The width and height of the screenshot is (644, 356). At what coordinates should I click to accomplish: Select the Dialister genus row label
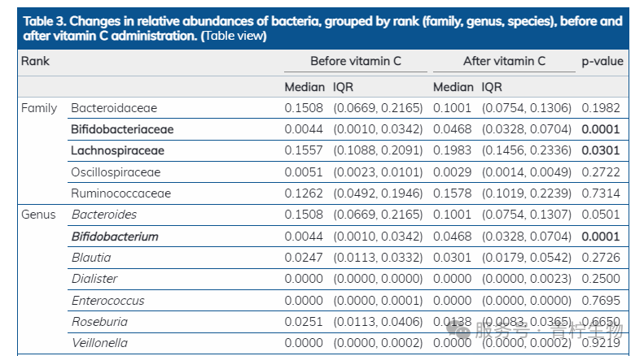click(x=94, y=279)
